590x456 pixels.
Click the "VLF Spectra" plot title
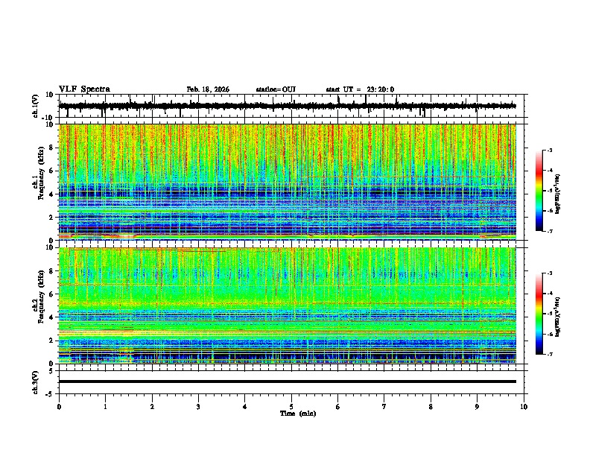pyautogui.click(x=84, y=89)
